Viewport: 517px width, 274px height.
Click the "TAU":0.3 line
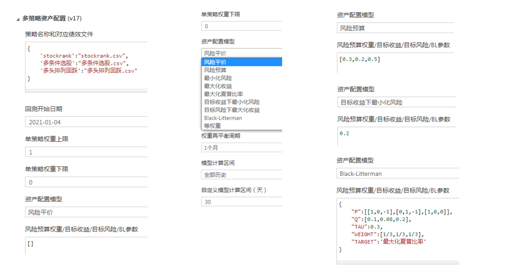pyautogui.click(x=367, y=227)
